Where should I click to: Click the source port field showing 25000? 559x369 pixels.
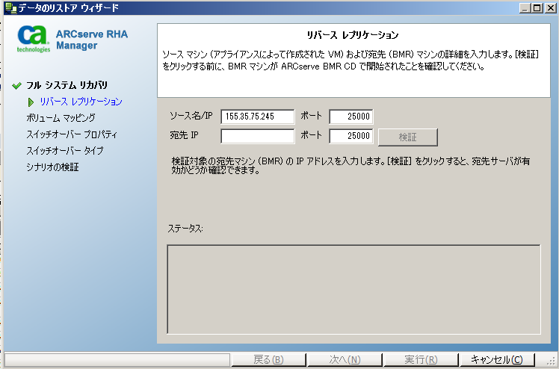[351, 117]
